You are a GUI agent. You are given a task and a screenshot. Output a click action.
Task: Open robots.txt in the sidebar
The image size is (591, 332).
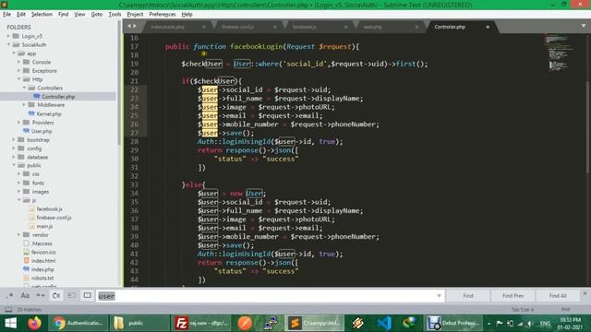tap(42, 279)
